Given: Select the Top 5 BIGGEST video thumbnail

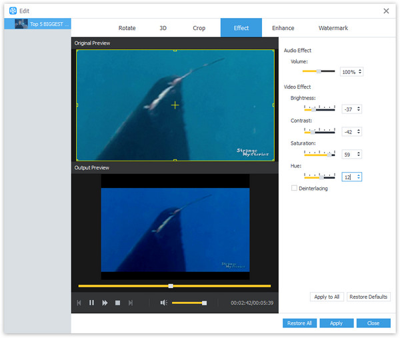Looking at the screenshot, I should (21, 24).
